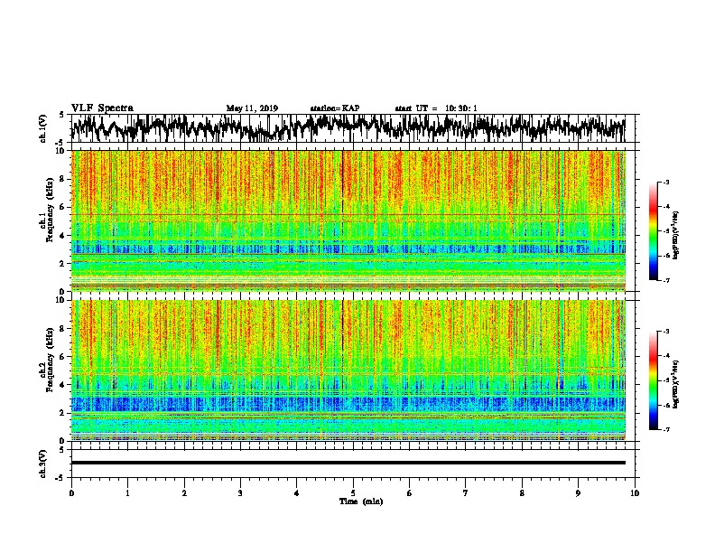Click the time axis tick label "7"

click(x=466, y=493)
